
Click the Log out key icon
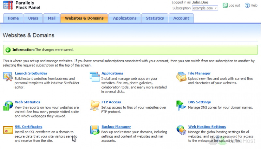coord(225,5)
